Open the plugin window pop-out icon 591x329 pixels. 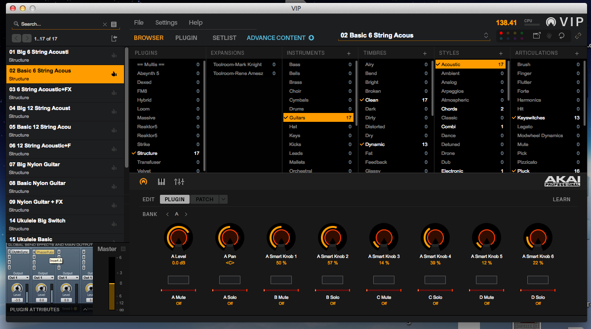point(537,36)
